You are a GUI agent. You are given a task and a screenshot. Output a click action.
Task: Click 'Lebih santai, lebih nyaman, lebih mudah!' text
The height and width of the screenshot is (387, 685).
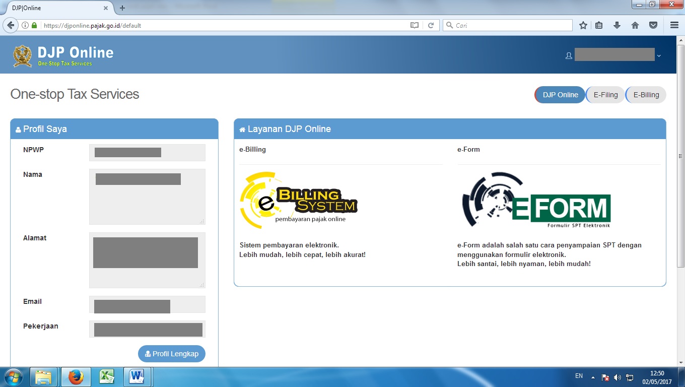tap(524, 264)
